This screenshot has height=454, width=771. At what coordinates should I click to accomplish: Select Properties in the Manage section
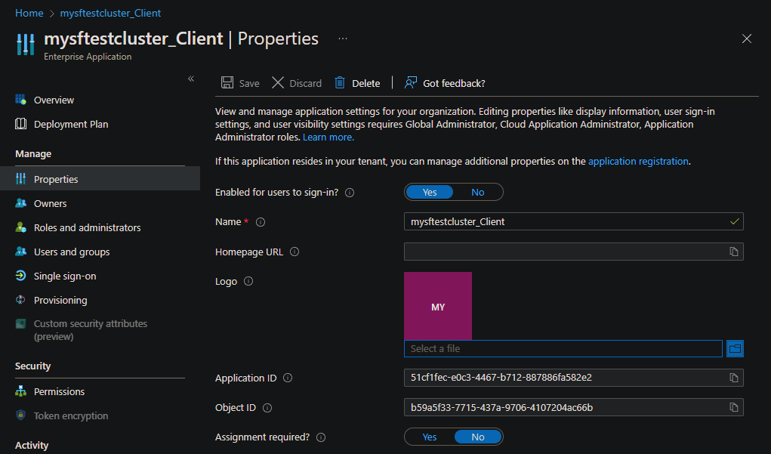click(x=100, y=178)
